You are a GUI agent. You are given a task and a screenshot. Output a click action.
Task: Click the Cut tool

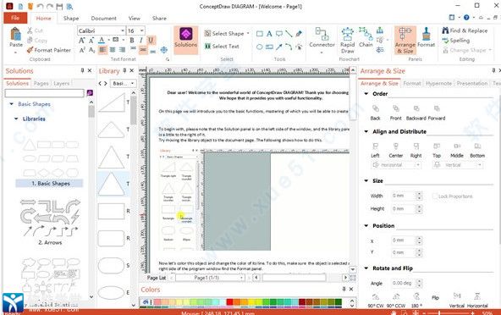pos(36,30)
